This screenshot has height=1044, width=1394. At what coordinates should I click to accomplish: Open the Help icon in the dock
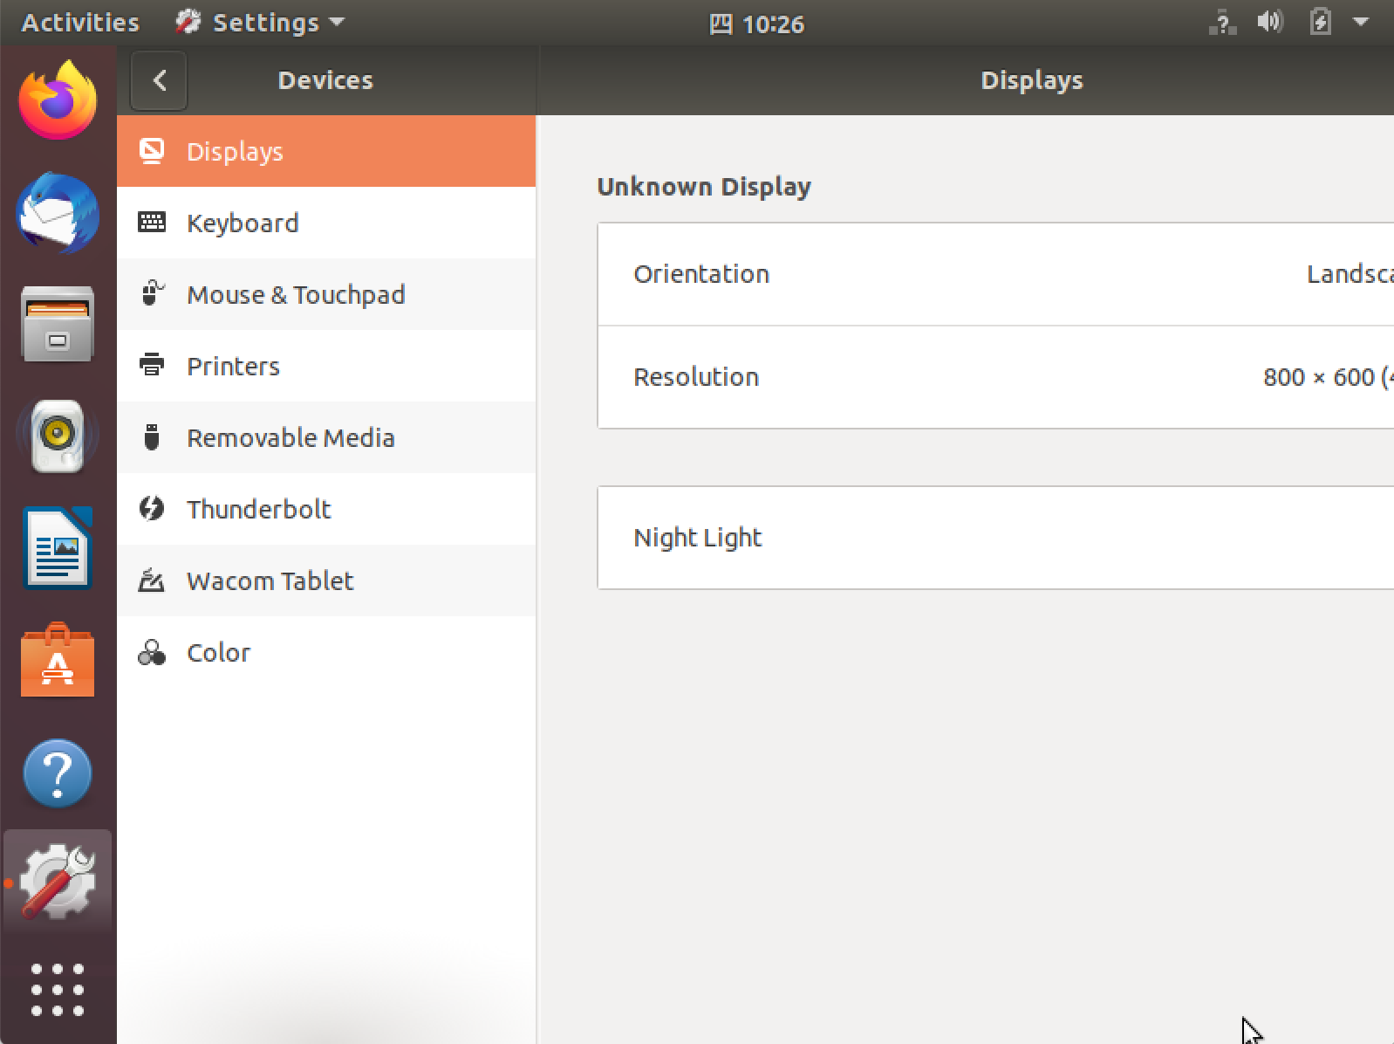[x=58, y=773]
